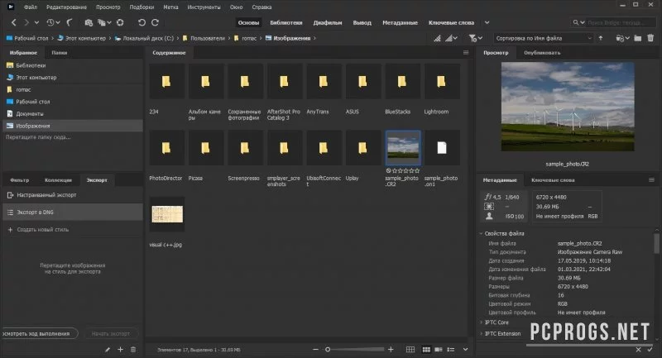Screen dimensions: 662x358
Task: Open the workspace list dropdown arrow
Action: [487, 23]
